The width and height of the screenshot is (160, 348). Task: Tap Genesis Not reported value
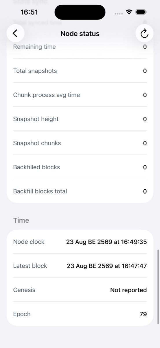click(x=128, y=290)
